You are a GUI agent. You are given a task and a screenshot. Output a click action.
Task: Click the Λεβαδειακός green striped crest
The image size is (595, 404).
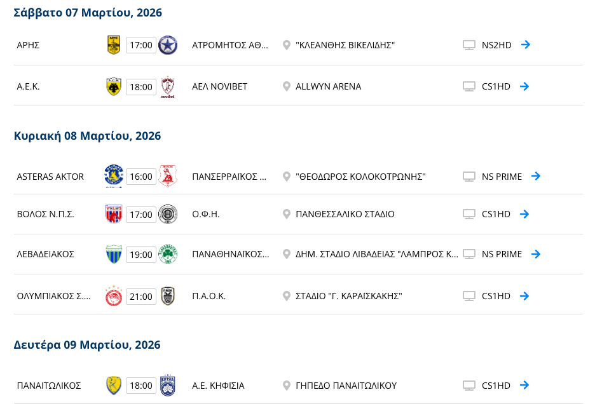[114, 254]
